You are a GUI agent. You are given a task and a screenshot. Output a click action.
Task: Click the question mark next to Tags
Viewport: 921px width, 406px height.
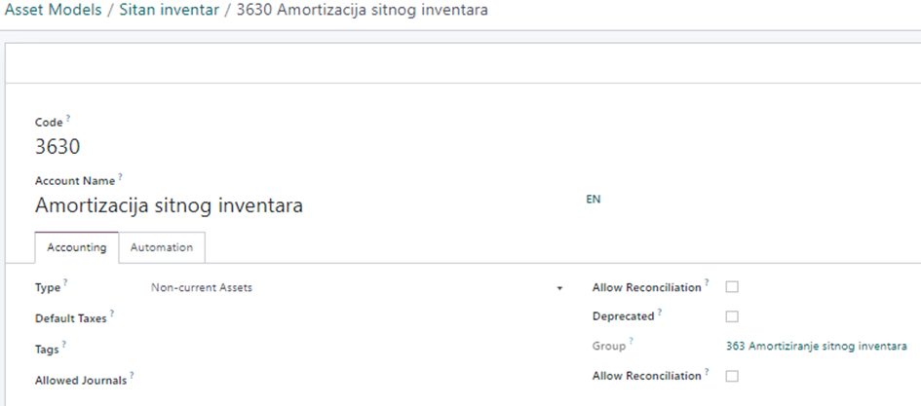65,344
